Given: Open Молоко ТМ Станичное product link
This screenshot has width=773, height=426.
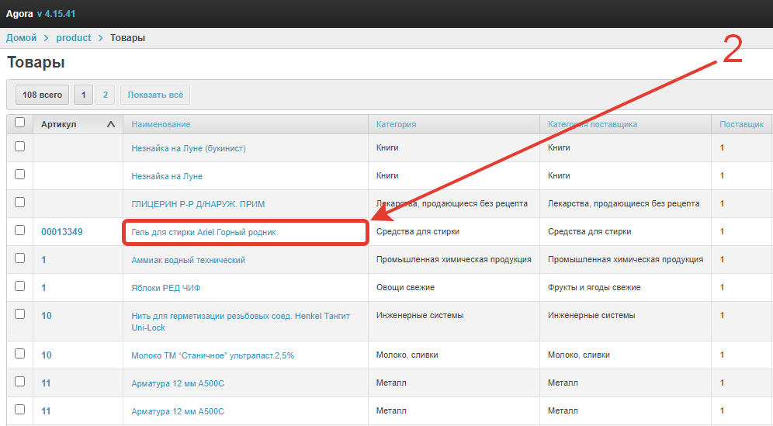Looking at the screenshot, I should tap(213, 355).
